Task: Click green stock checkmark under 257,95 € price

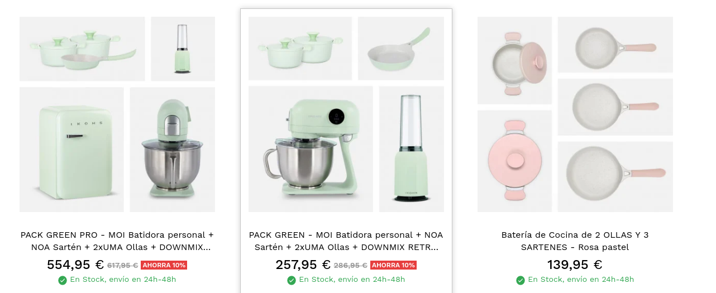Action: [x=292, y=280]
